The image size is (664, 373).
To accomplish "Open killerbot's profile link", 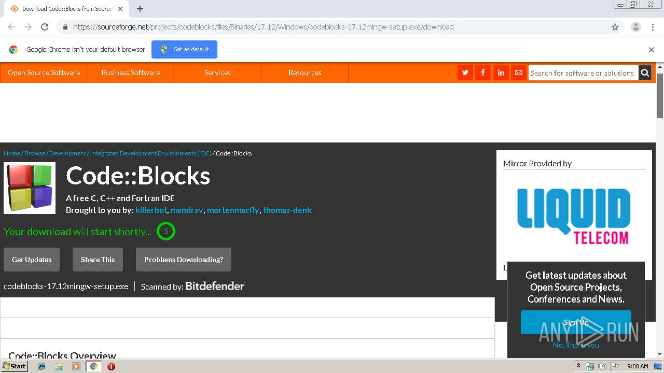I will [151, 210].
